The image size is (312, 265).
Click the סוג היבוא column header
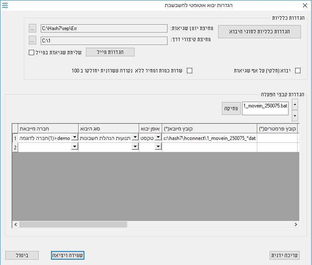point(109,129)
